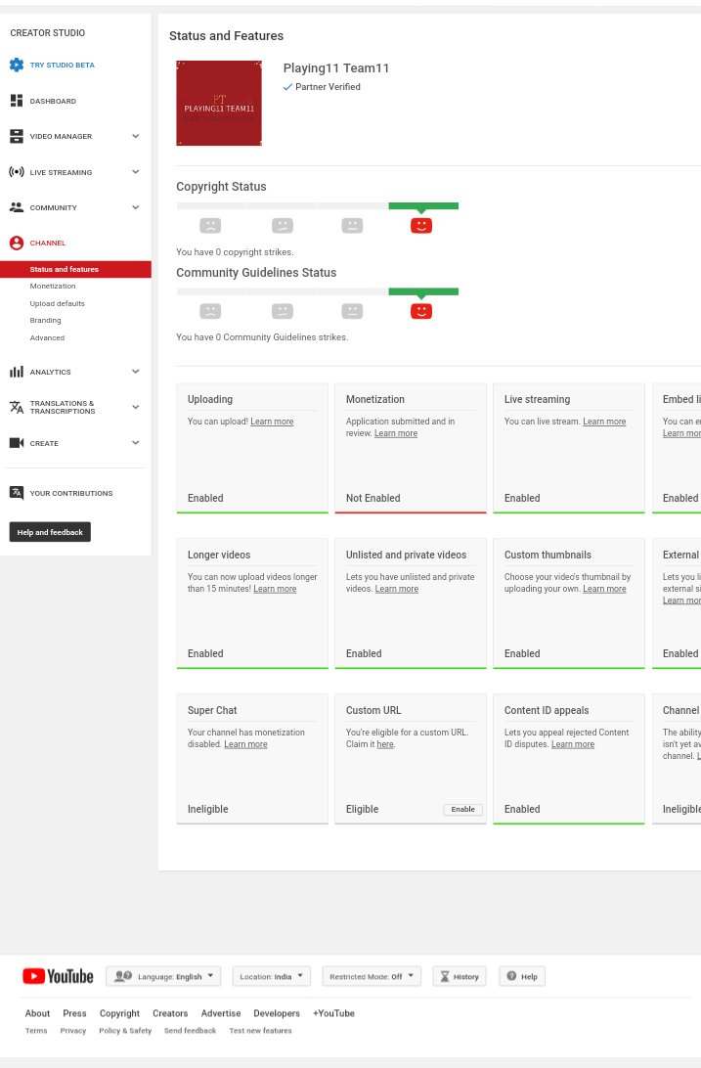701x1068 pixels.
Task: Expand the Create chevron
Action: tap(136, 443)
